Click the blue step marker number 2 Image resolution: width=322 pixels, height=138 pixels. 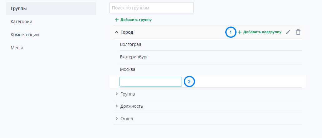tap(189, 81)
